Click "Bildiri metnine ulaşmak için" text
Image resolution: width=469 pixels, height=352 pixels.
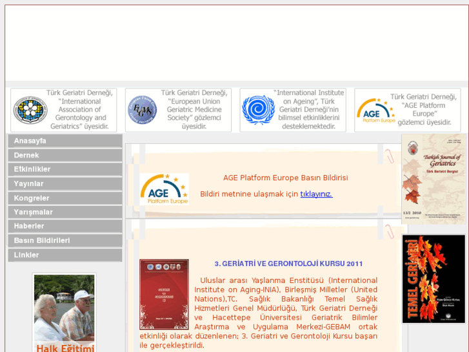pos(249,194)
